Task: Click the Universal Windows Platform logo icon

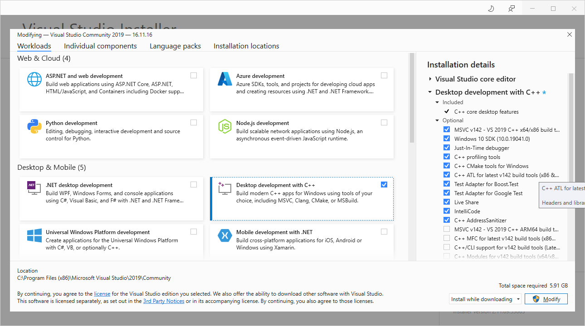Action: pyautogui.click(x=34, y=235)
